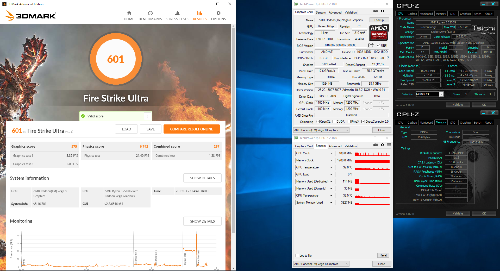Click the Taichi series logo in CPU-Z

pos(483,29)
